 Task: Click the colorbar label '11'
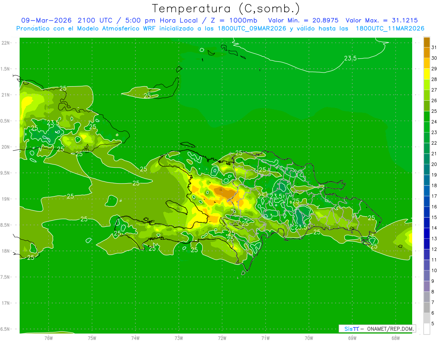click(x=434, y=260)
